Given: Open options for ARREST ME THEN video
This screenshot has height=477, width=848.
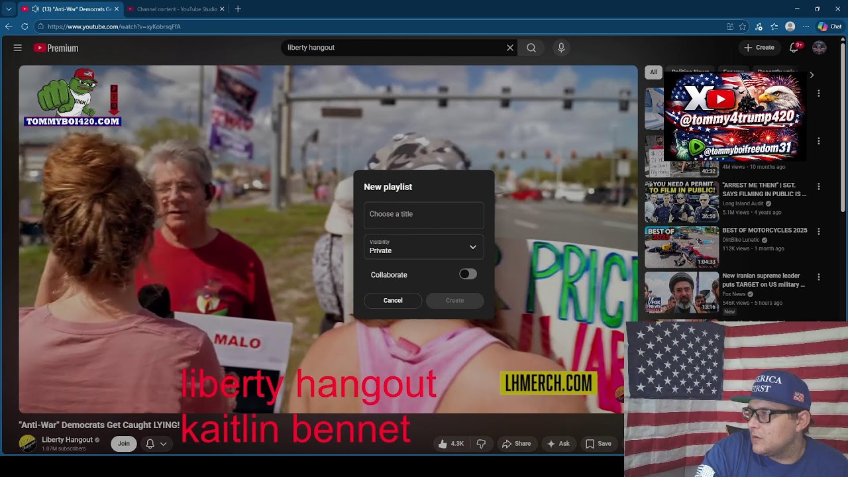Looking at the screenshot, I should [819, 187].
